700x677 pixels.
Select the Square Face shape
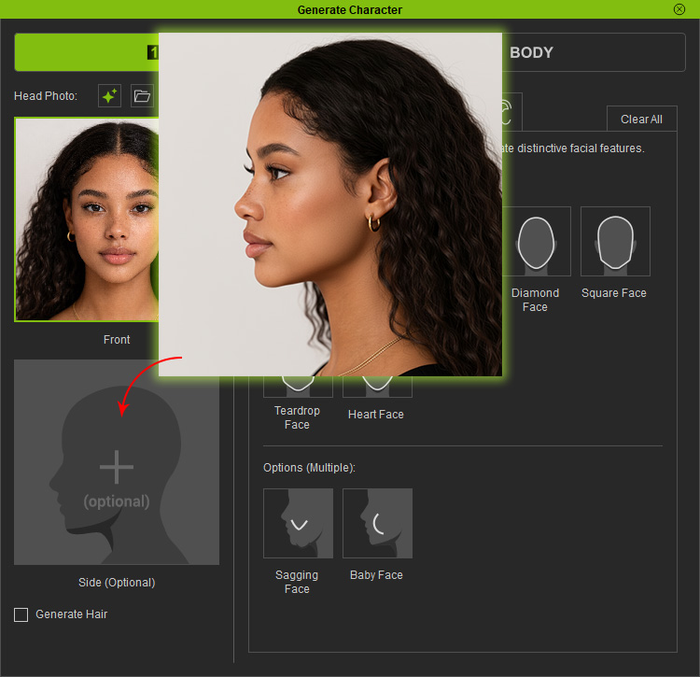click(x=615, y=241)
